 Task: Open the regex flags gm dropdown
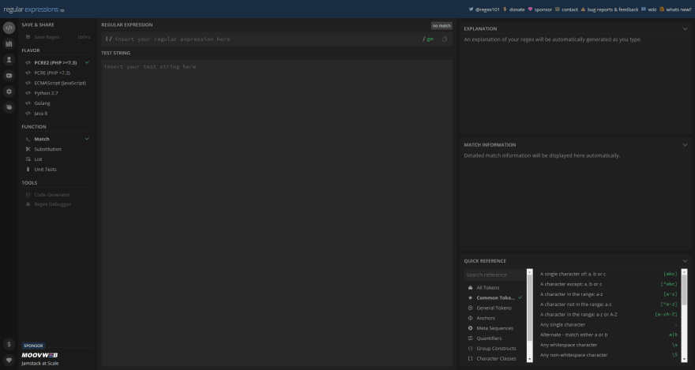click(x=430, y=39)
